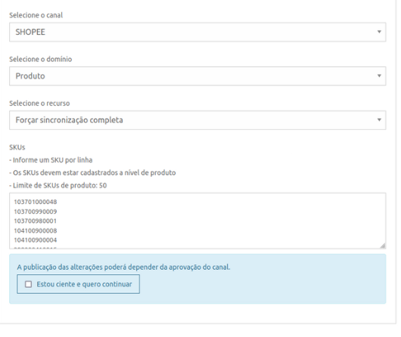Click the 'SKUs' field label
This screenshot has width=401, height=337.
(17, 147)
